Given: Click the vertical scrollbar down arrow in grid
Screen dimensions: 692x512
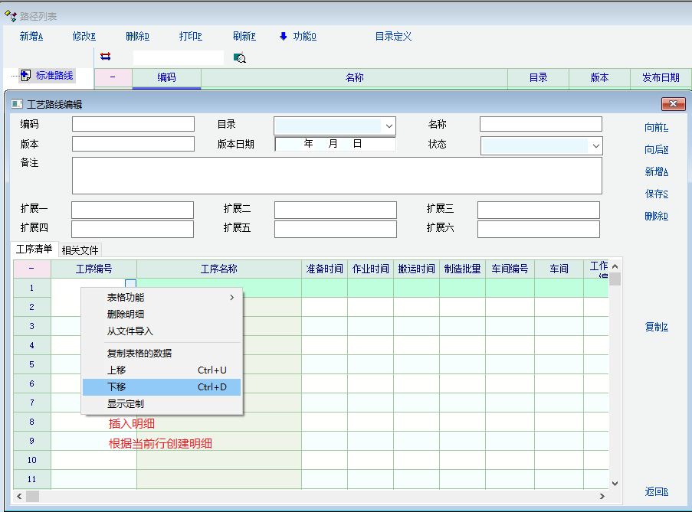Looking at the screenshot, I should 615,483.
